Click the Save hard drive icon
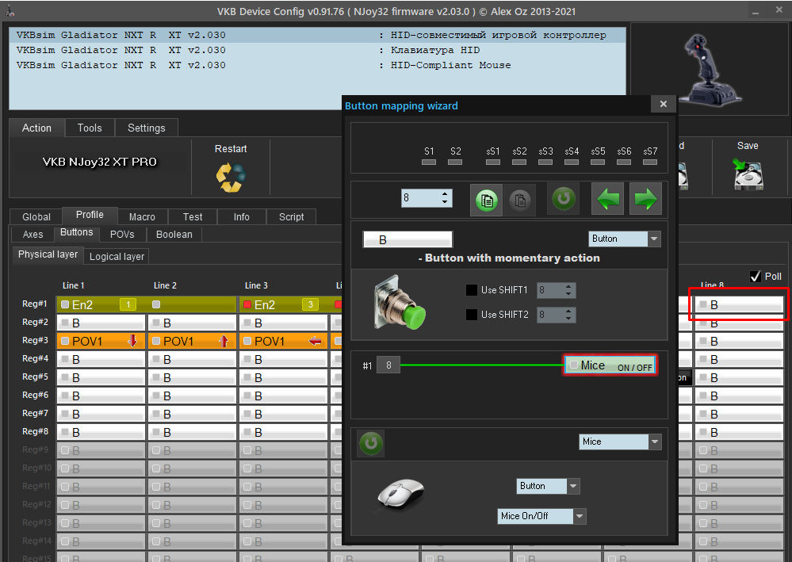This screenshot has width=792, height=562. [x=748, y=174]
